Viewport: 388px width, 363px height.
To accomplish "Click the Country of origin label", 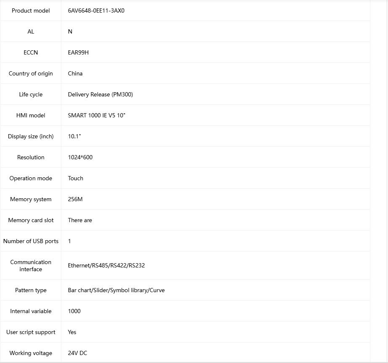I will [x=31, y=73].
